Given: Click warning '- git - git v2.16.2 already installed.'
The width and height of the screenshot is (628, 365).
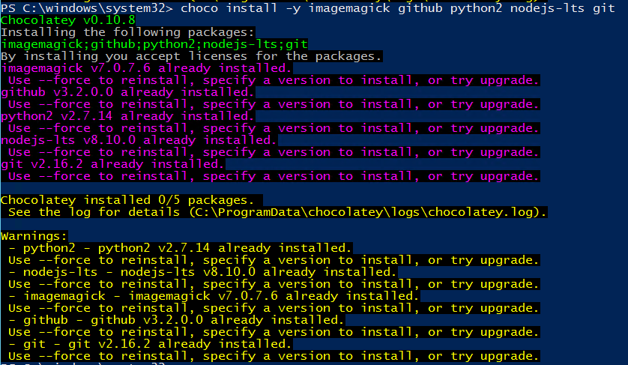Looking at the screenshot, I should [150, 344].
